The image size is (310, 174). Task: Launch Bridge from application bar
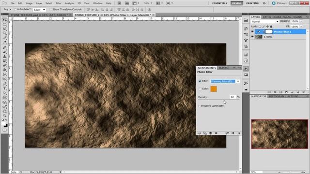pos(119,3)
